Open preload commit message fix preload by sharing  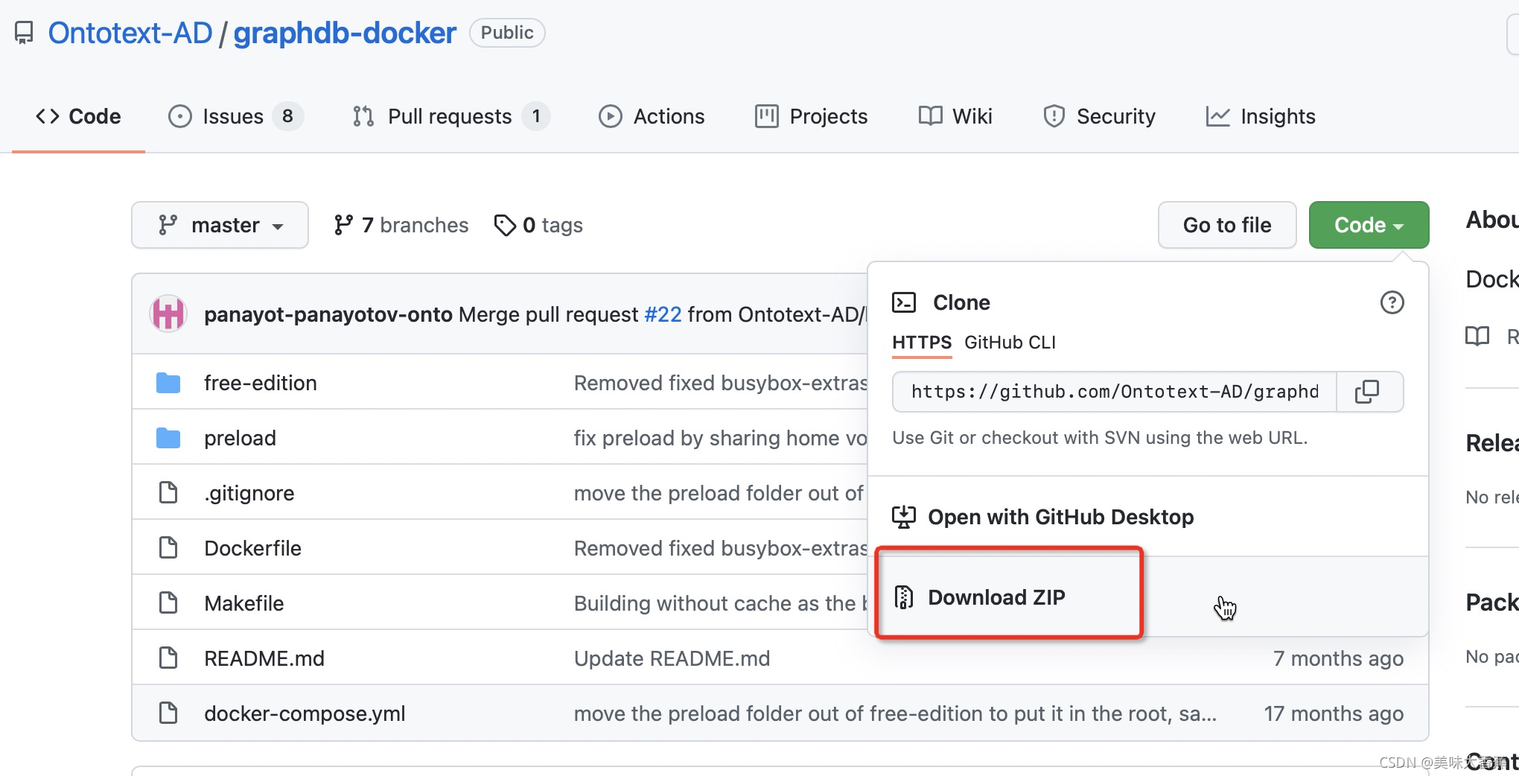pyautogui.click(x=720, y=438)
